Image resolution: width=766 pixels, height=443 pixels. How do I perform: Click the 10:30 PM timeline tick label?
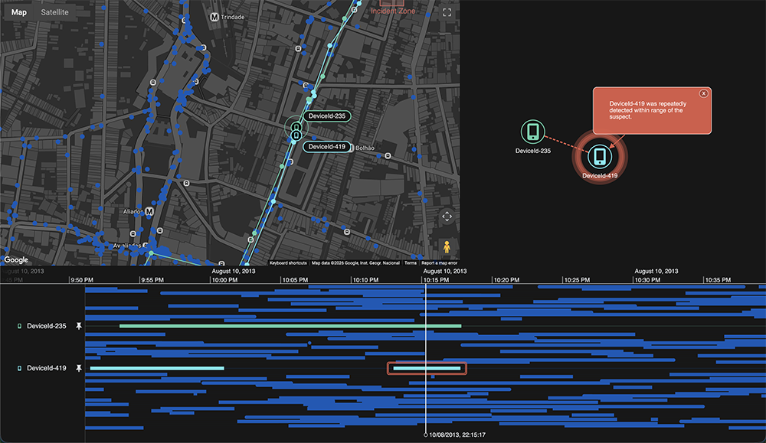647,280
